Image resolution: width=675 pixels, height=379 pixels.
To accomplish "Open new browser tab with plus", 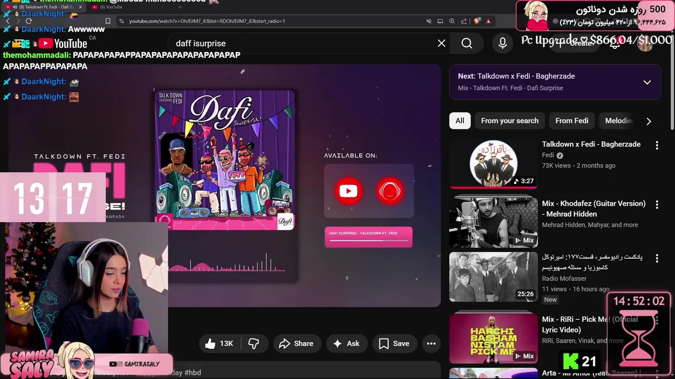I will click(x=180, y=7).
